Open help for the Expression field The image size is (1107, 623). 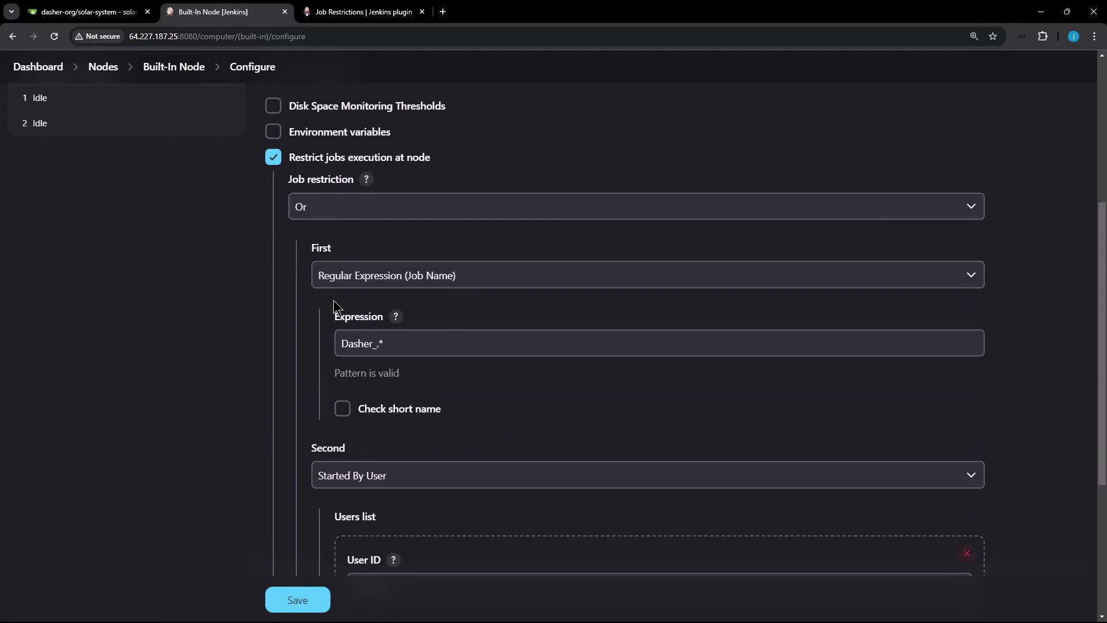(x=396, y=317)
